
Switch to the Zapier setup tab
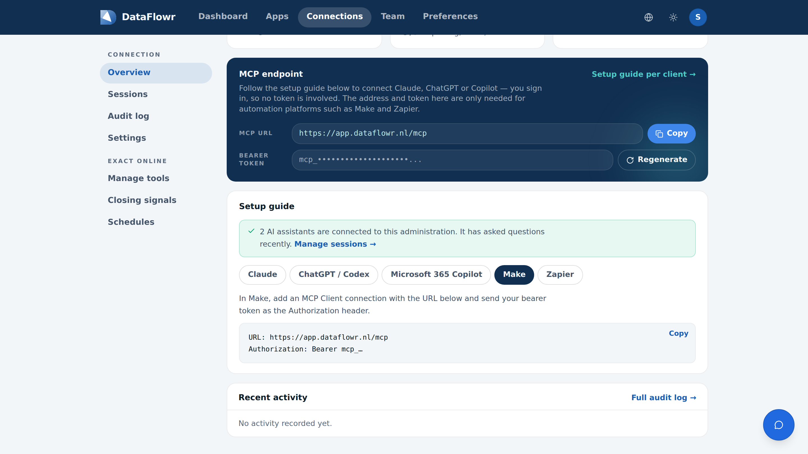point(560,274)
